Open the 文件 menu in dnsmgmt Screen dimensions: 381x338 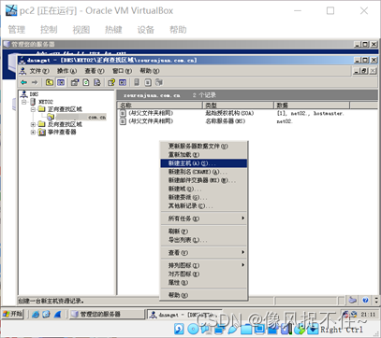[39, 71]
